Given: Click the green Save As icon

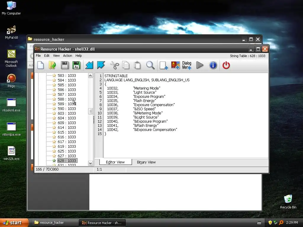Looking at the screenshot, I should 76,65.
